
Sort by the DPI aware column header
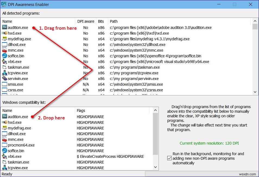[x=86, y=21]
